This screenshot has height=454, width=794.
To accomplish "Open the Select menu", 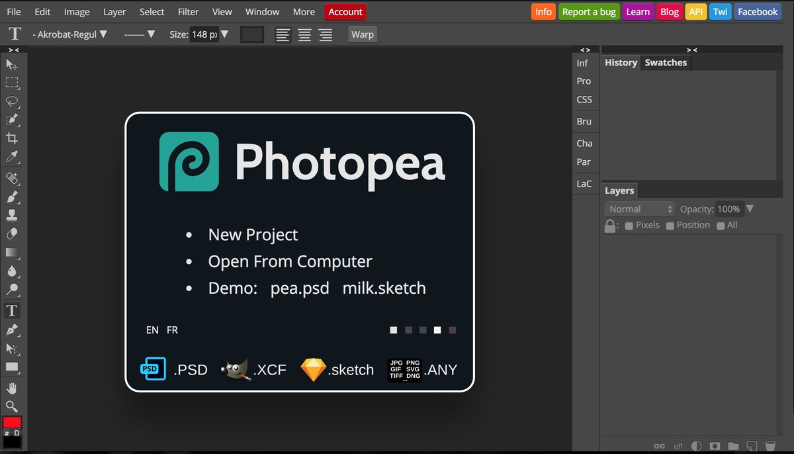I will [152, 12].
